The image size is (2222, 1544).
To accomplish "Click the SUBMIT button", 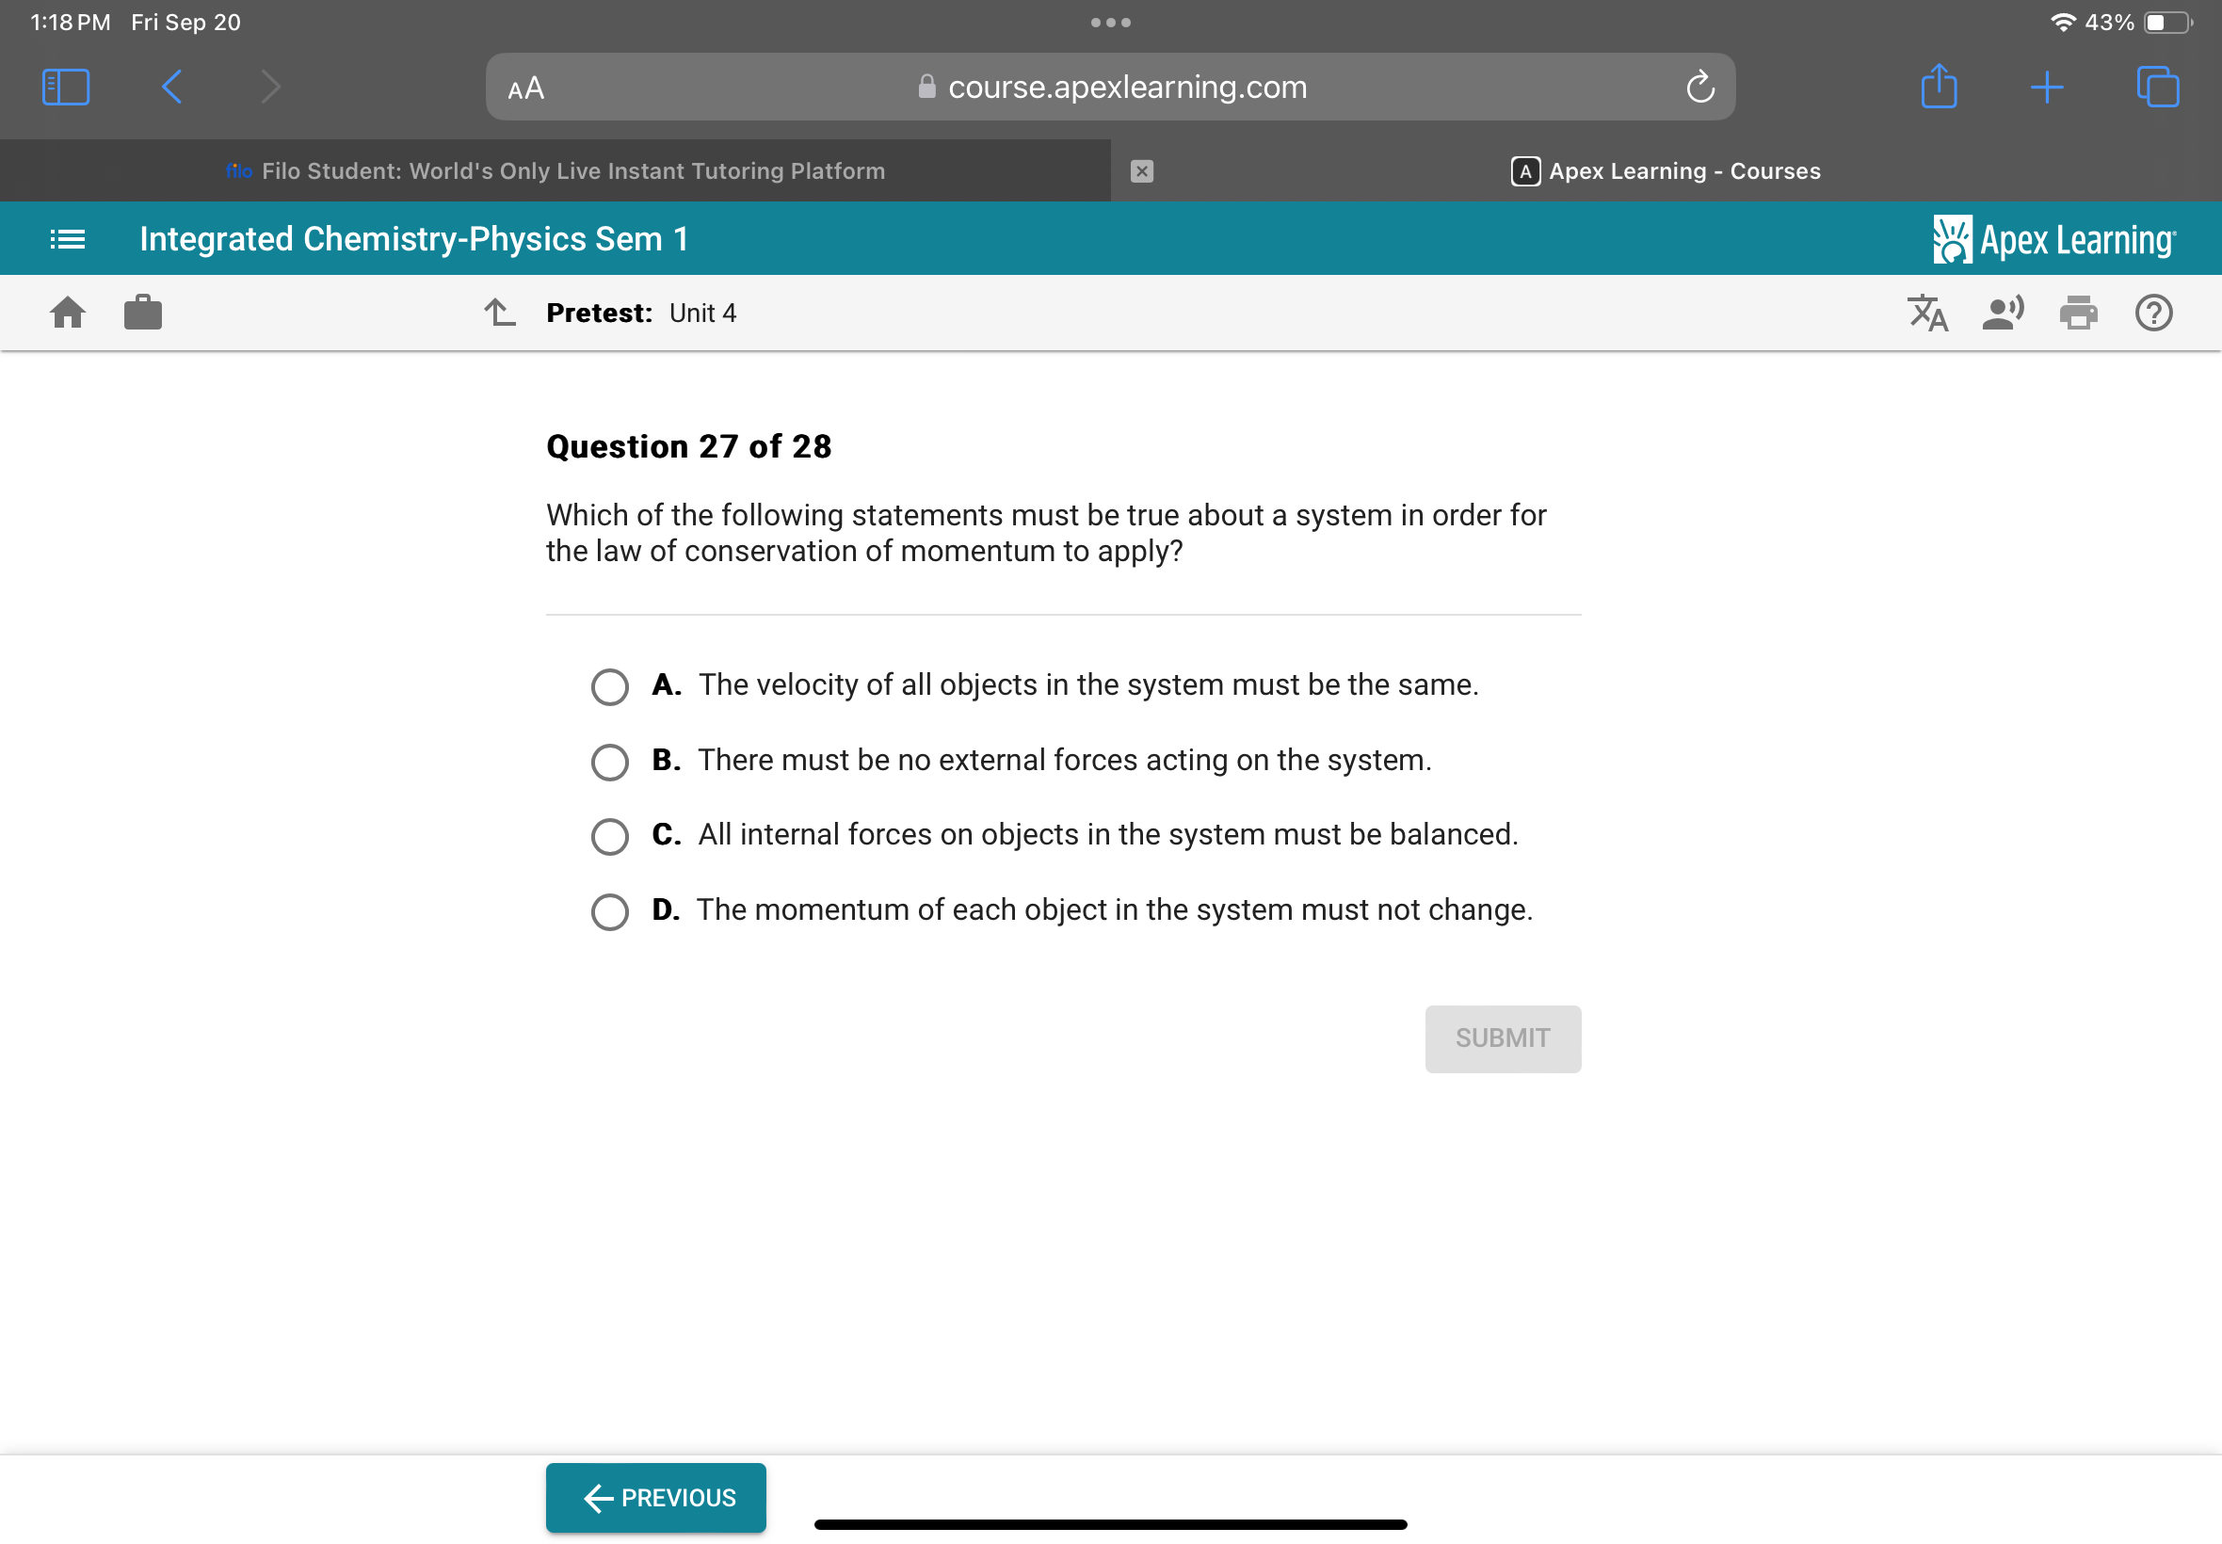I will pyautogui.click(x=1501, y=1037).
